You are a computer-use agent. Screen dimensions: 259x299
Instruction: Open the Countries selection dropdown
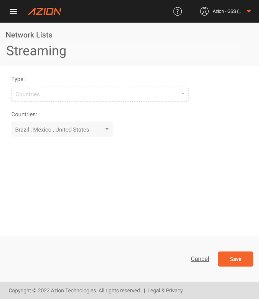[62, 129]
